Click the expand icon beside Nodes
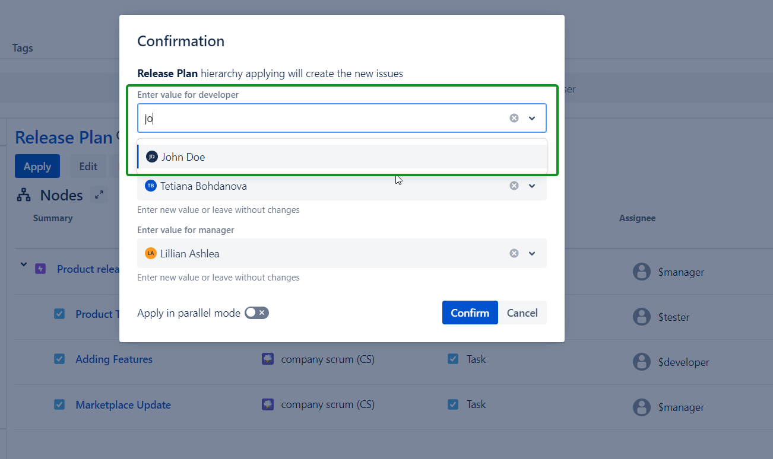The width and height of the screenshot is (773, 459). click(x=99, y=195)
